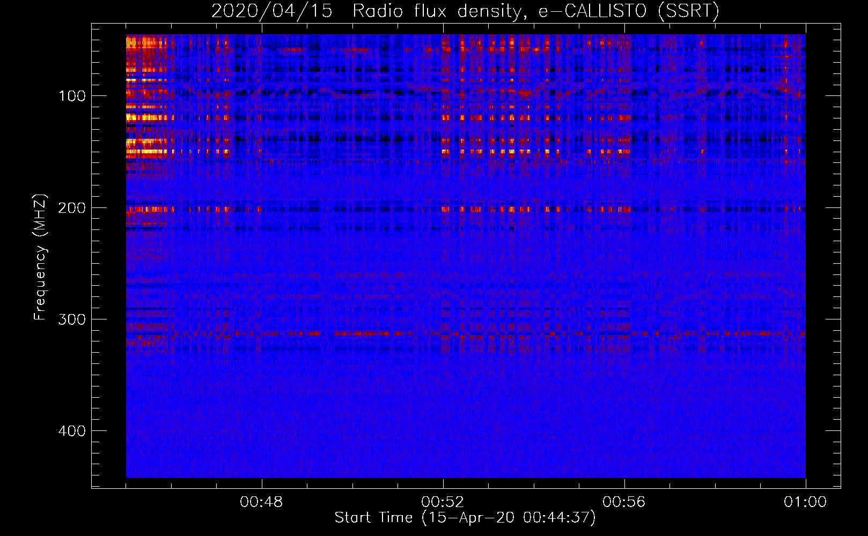The height and width of the screenshot is (536, 868).
Task: Click the 00:52 time tick label
Action: (443, 502)
